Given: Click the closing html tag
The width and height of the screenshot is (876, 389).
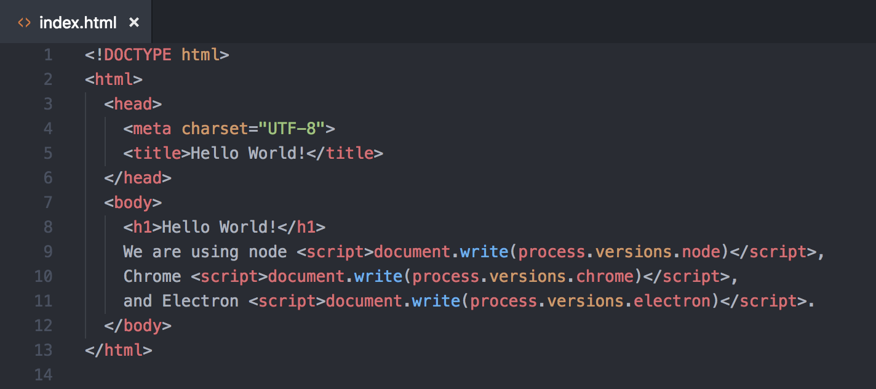Looking at the screenshot, I should coord(119,350).
